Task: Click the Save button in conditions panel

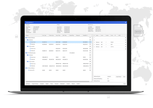Action: pyautogui.click(x=124, y=77)
